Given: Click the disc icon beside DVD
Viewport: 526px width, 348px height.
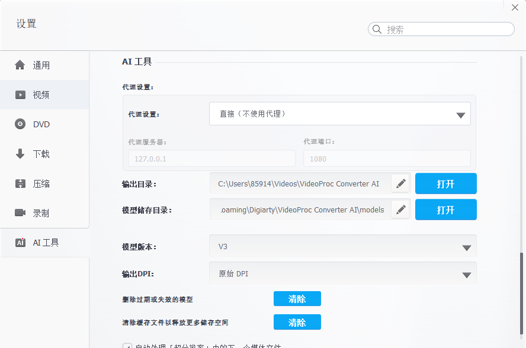Looking at the screenshot, I should click(x=20, y=124).
